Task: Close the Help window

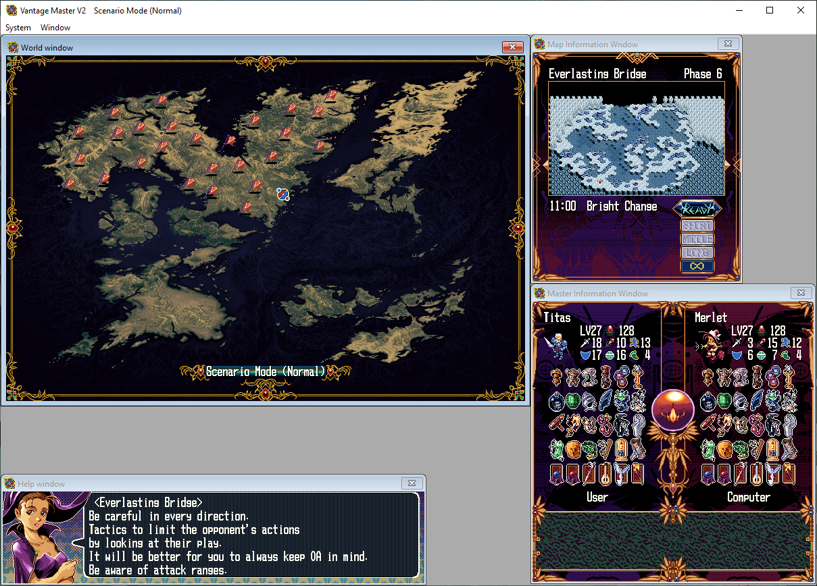Action: coord(412,483)
